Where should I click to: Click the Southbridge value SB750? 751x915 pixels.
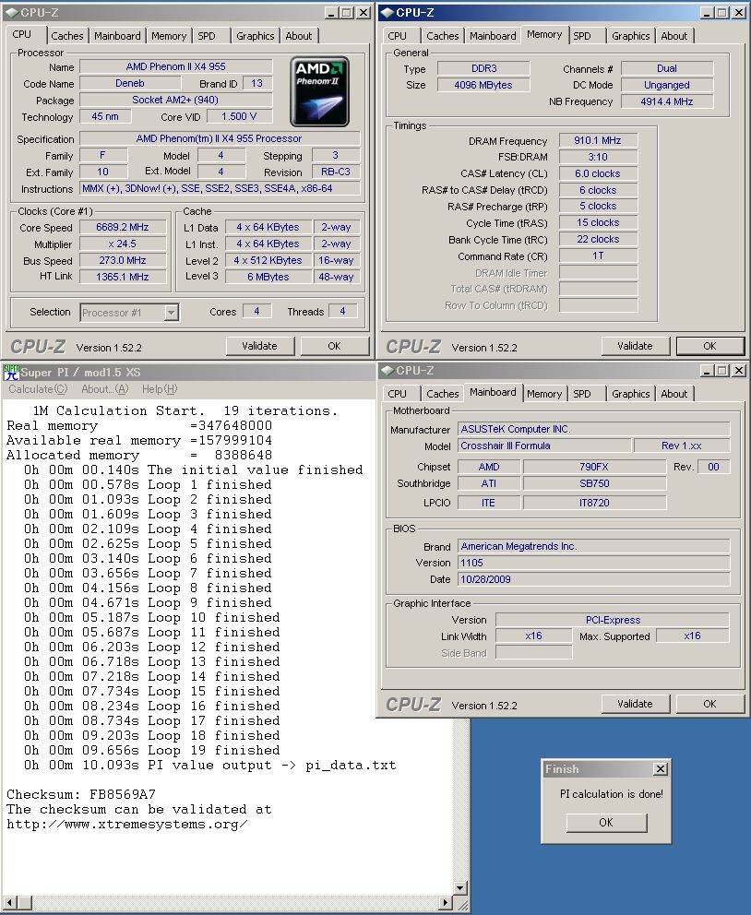tap(594, 483)
